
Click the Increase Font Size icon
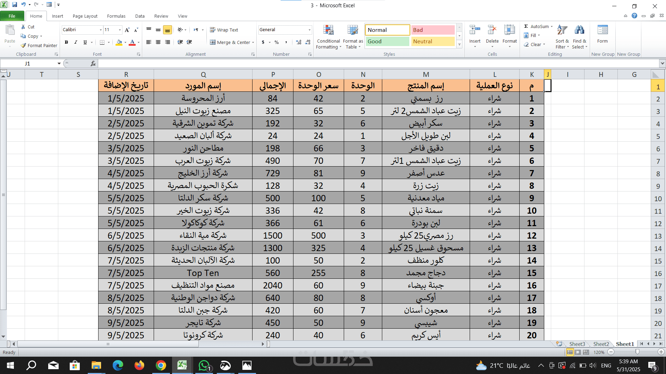point(127,30)
